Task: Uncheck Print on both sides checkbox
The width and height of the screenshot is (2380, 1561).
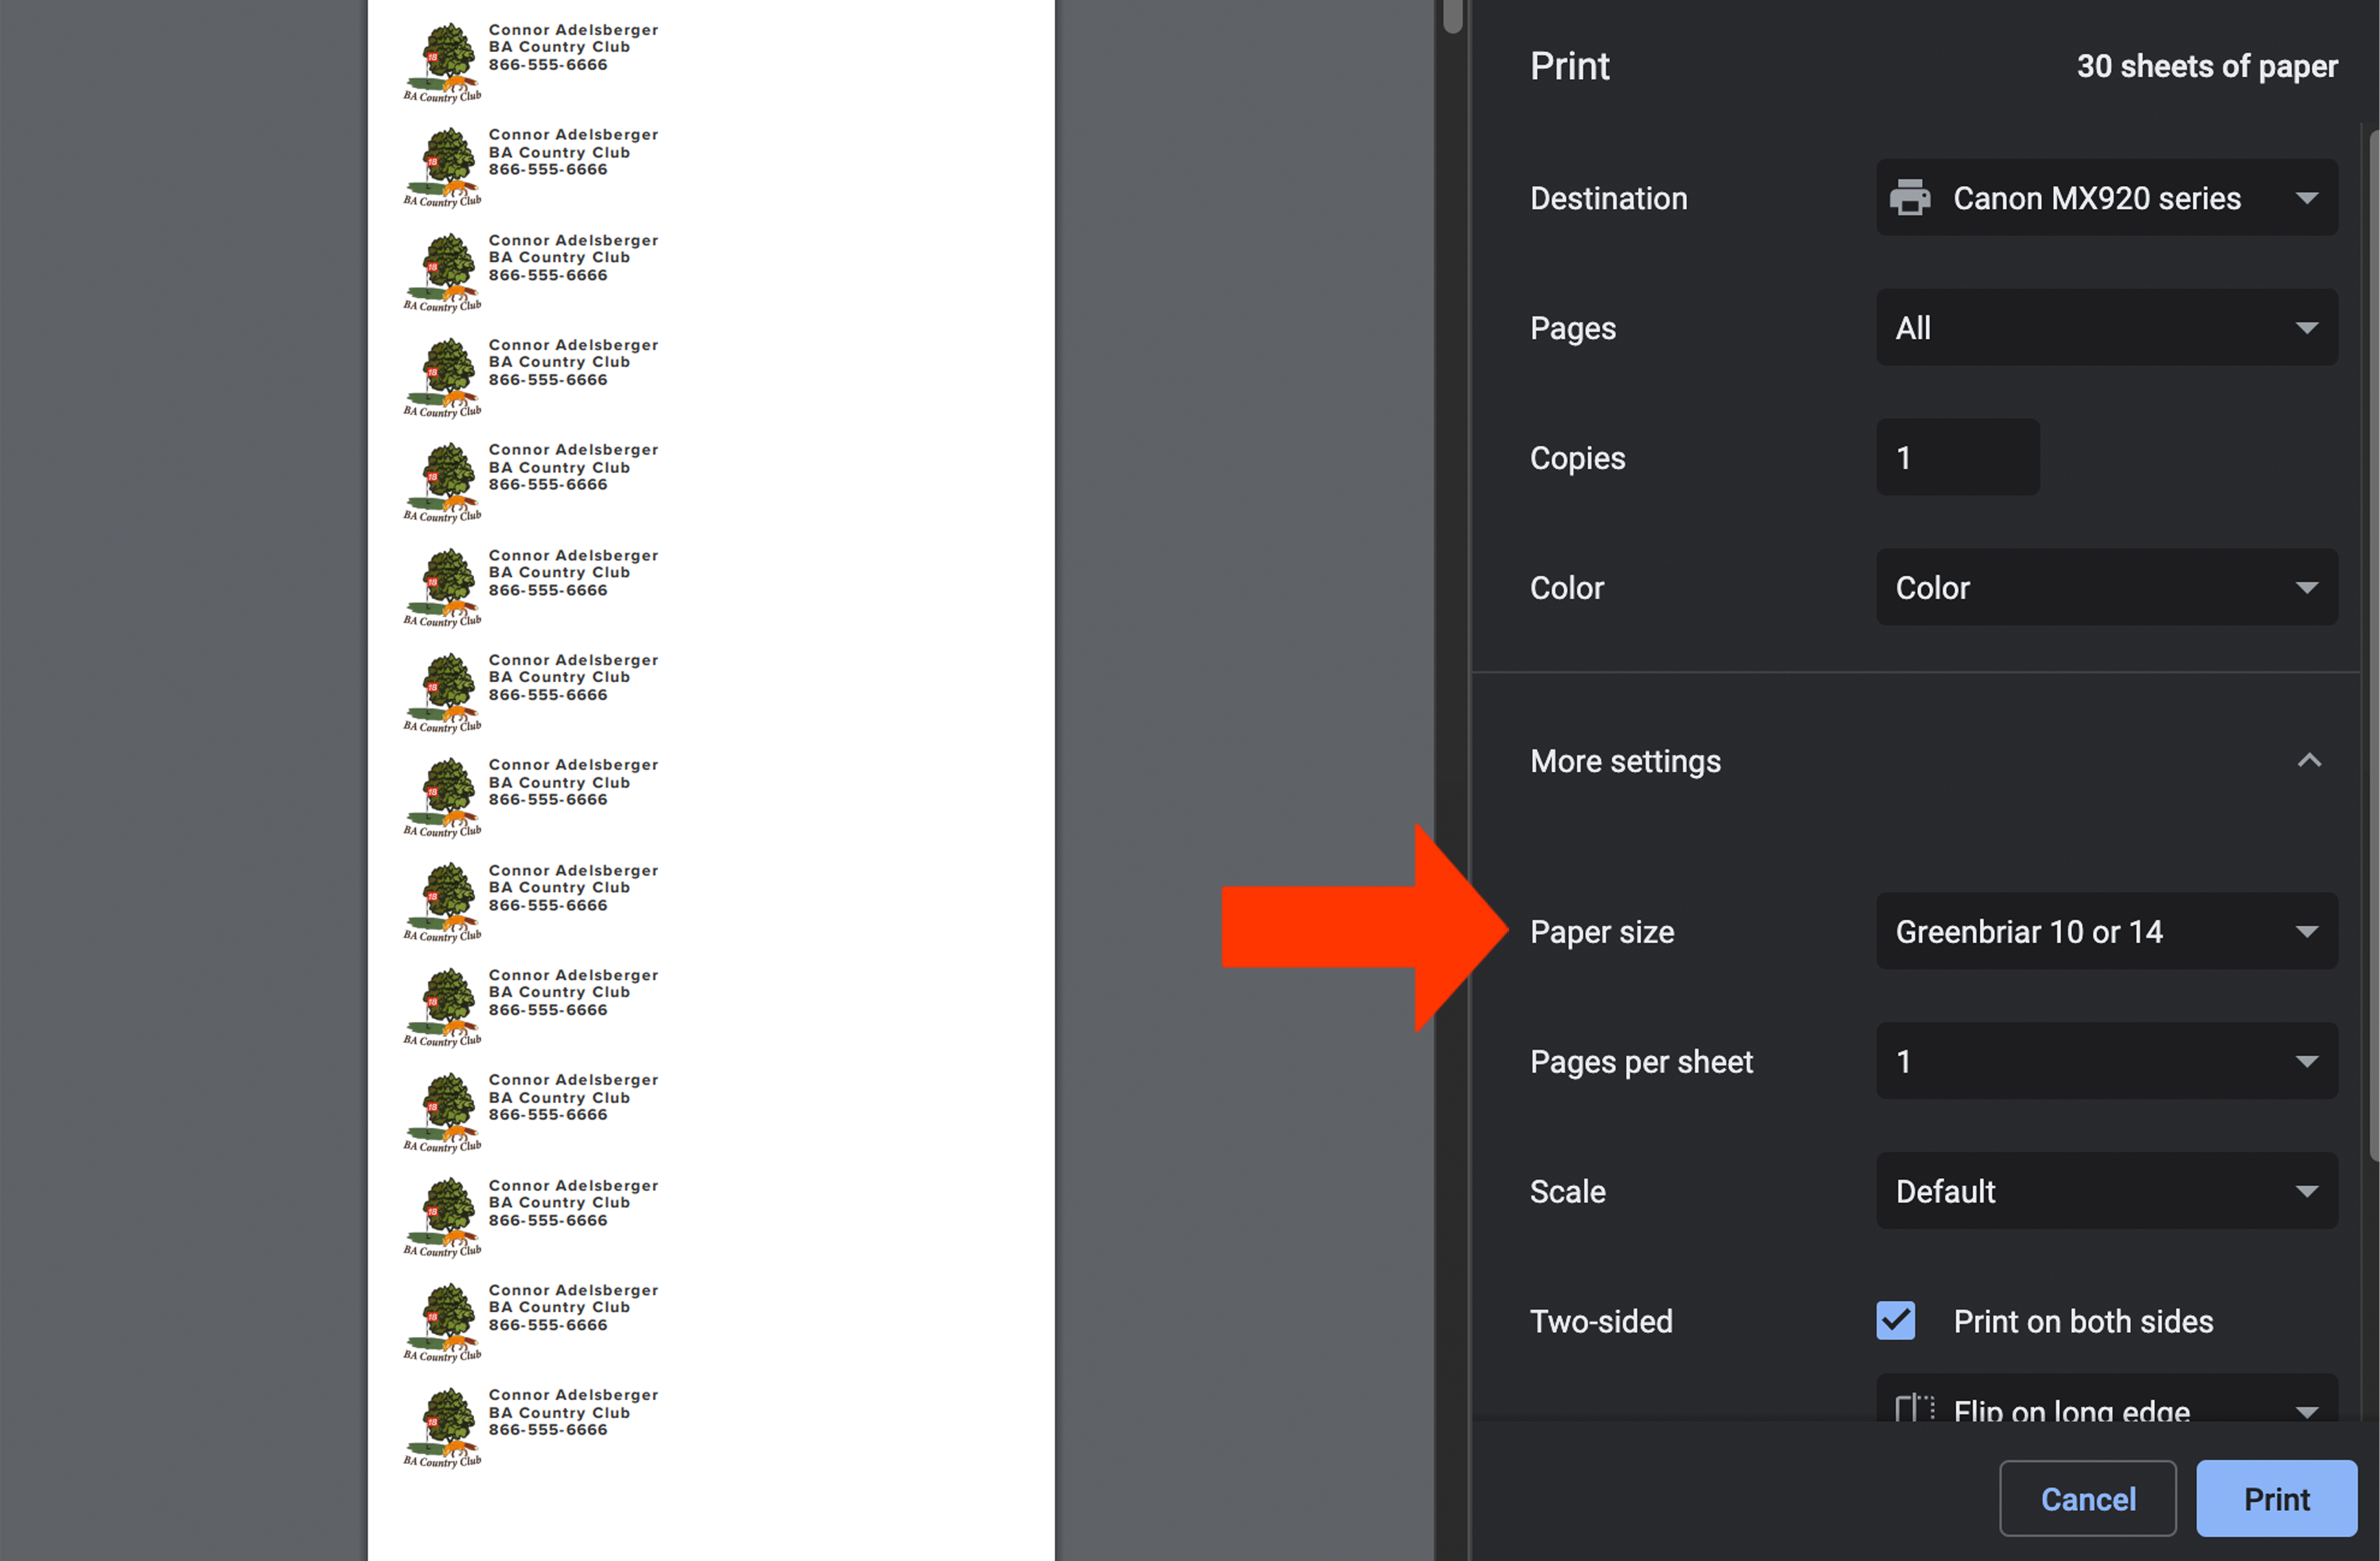Action: click(1895, 1321)
